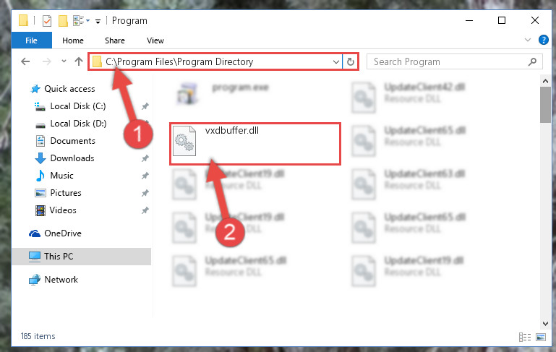Expand the address bar history dropdown
The height and width of the screenshot is (352, 556).
click(x=335, y=62)
